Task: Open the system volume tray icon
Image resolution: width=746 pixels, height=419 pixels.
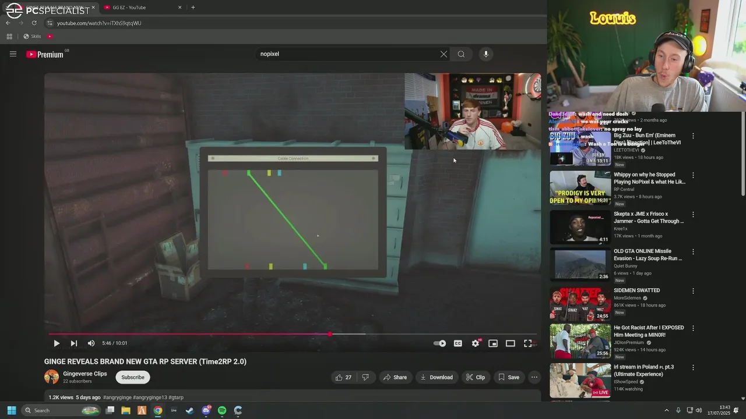Action: click(699, 410)
